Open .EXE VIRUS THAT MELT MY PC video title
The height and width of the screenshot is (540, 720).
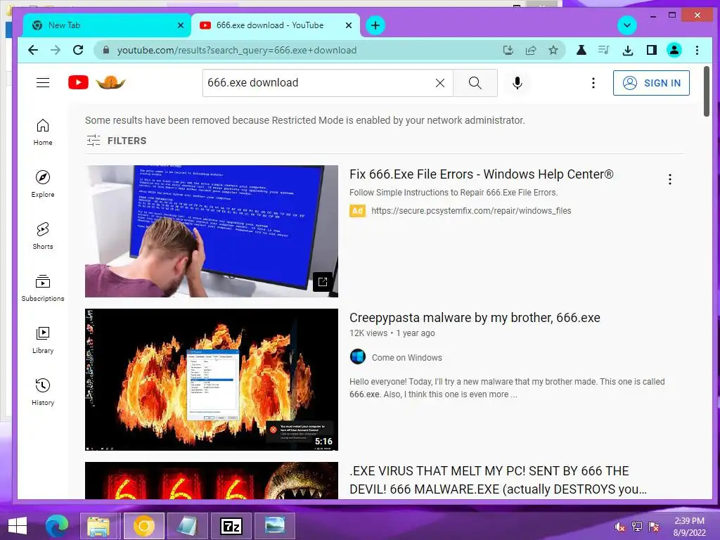pyautogui.click(x=499, y=480)
